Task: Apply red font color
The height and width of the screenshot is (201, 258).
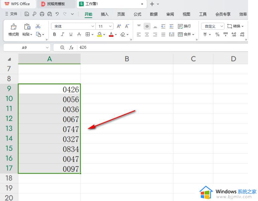Action: pos(111,34)
